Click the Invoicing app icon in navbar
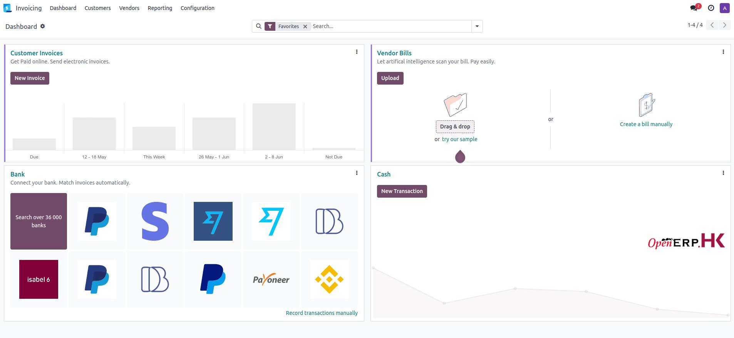Screen dimensions: 734x338 tap(7, 8)
